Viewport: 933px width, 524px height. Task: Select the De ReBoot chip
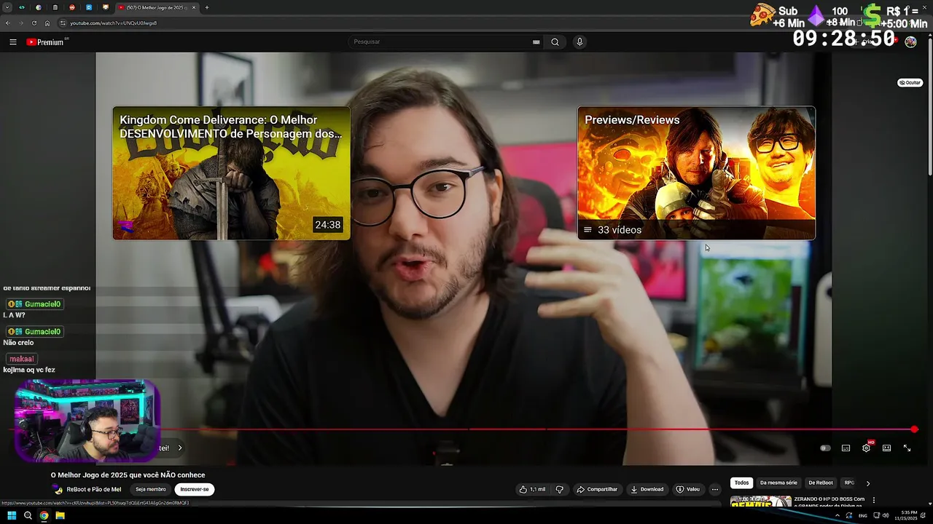tap(821, 483)
